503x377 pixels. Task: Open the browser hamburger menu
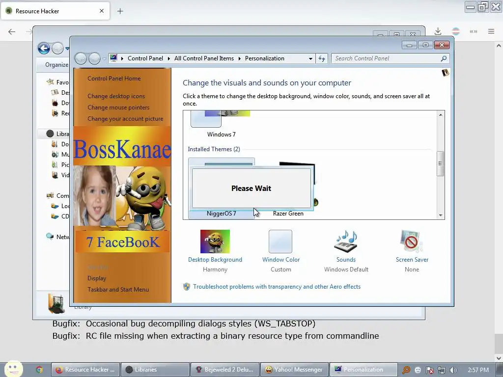click(x=491, y=31)
